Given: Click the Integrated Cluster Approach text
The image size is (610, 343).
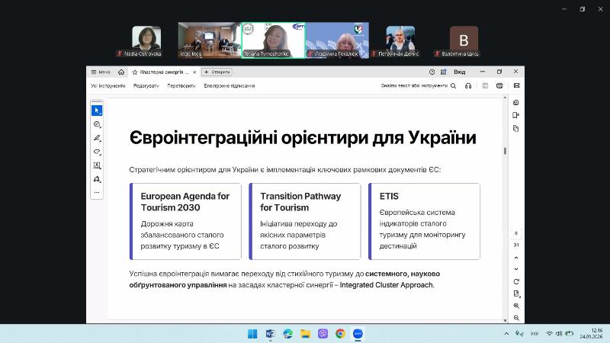Looking at the screenshot, I should click(387, 284).
